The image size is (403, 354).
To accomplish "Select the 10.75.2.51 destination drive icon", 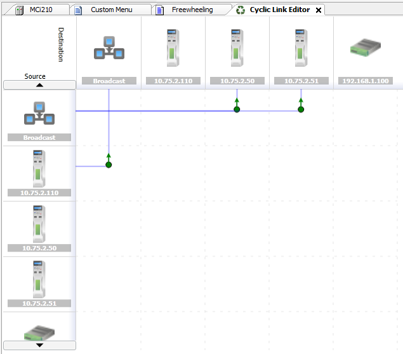I will coord(301,48).
